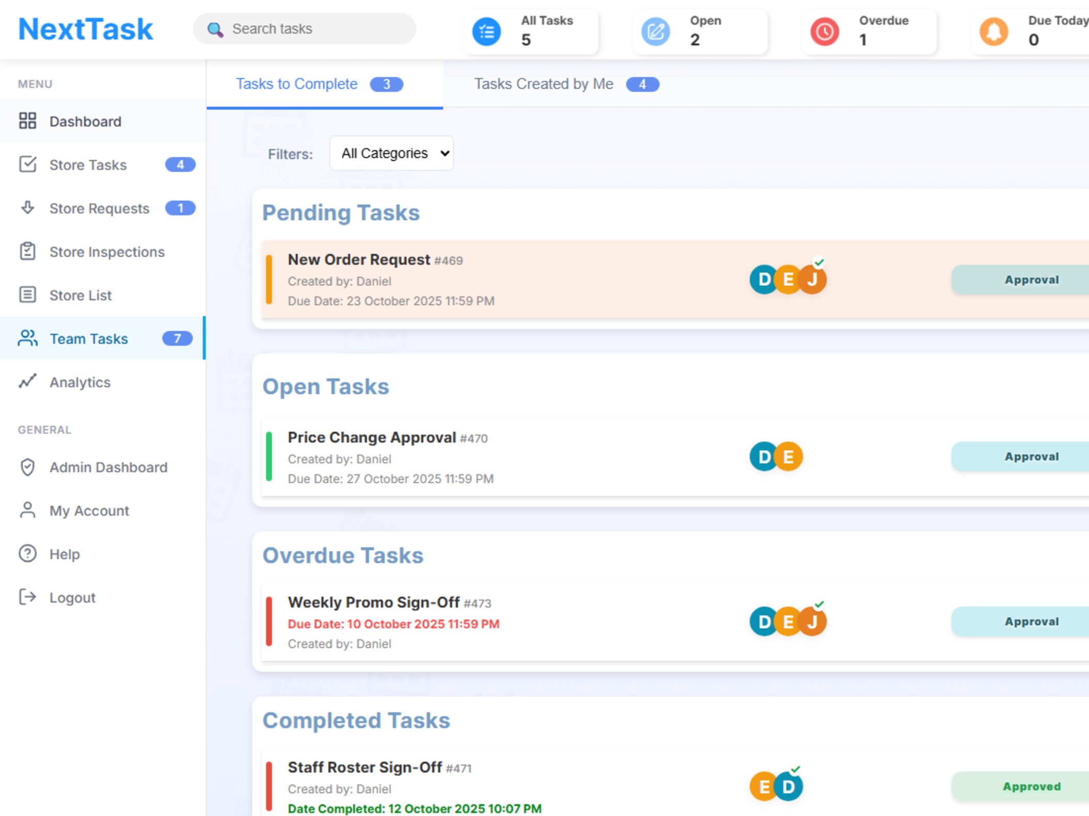The width and height of the screenshot is (1089, 816).
Task: Go to Store Tasks
Action: [103, 165]
